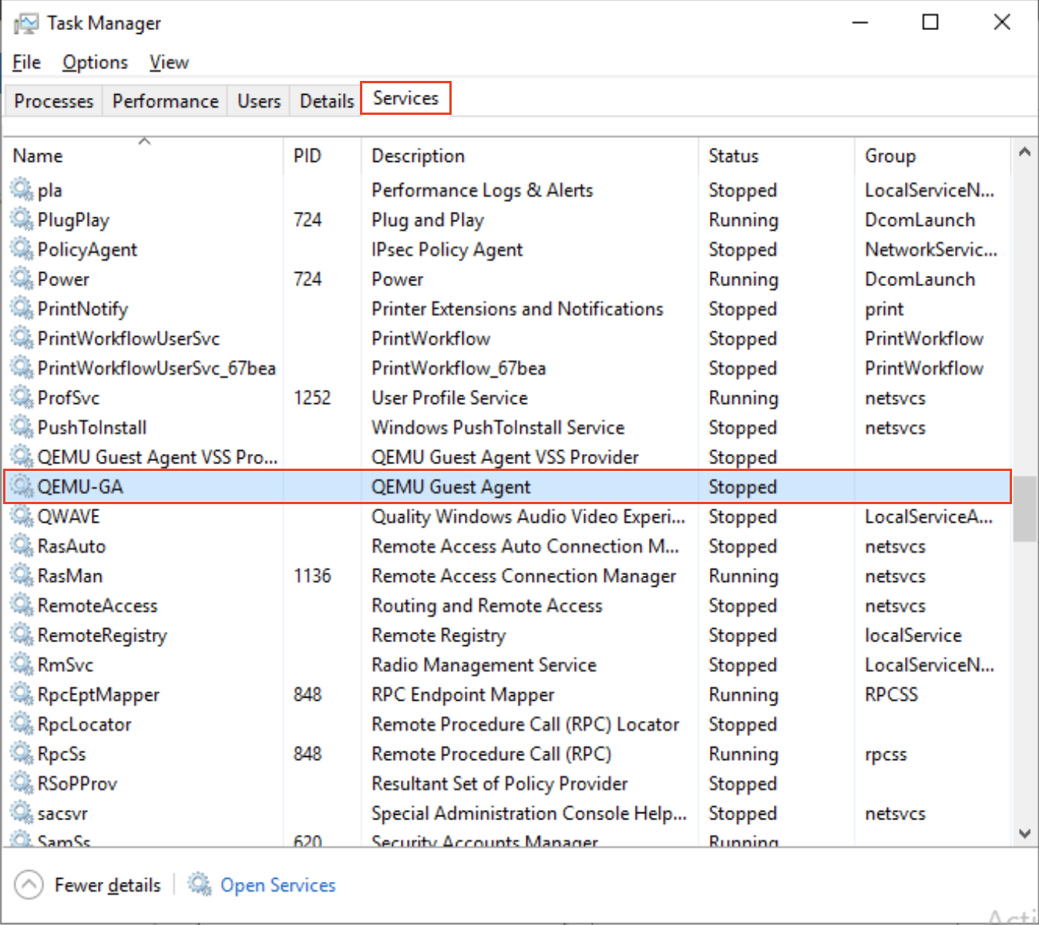
Task: Maximize the Task Manager window
Action: tap(930, 22)
